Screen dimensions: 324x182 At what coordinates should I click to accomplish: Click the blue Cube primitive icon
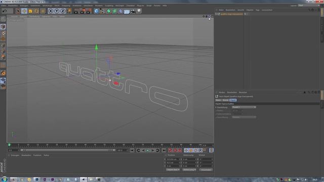[x=96, y=11]
